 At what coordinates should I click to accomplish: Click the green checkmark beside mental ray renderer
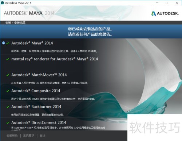8,59
